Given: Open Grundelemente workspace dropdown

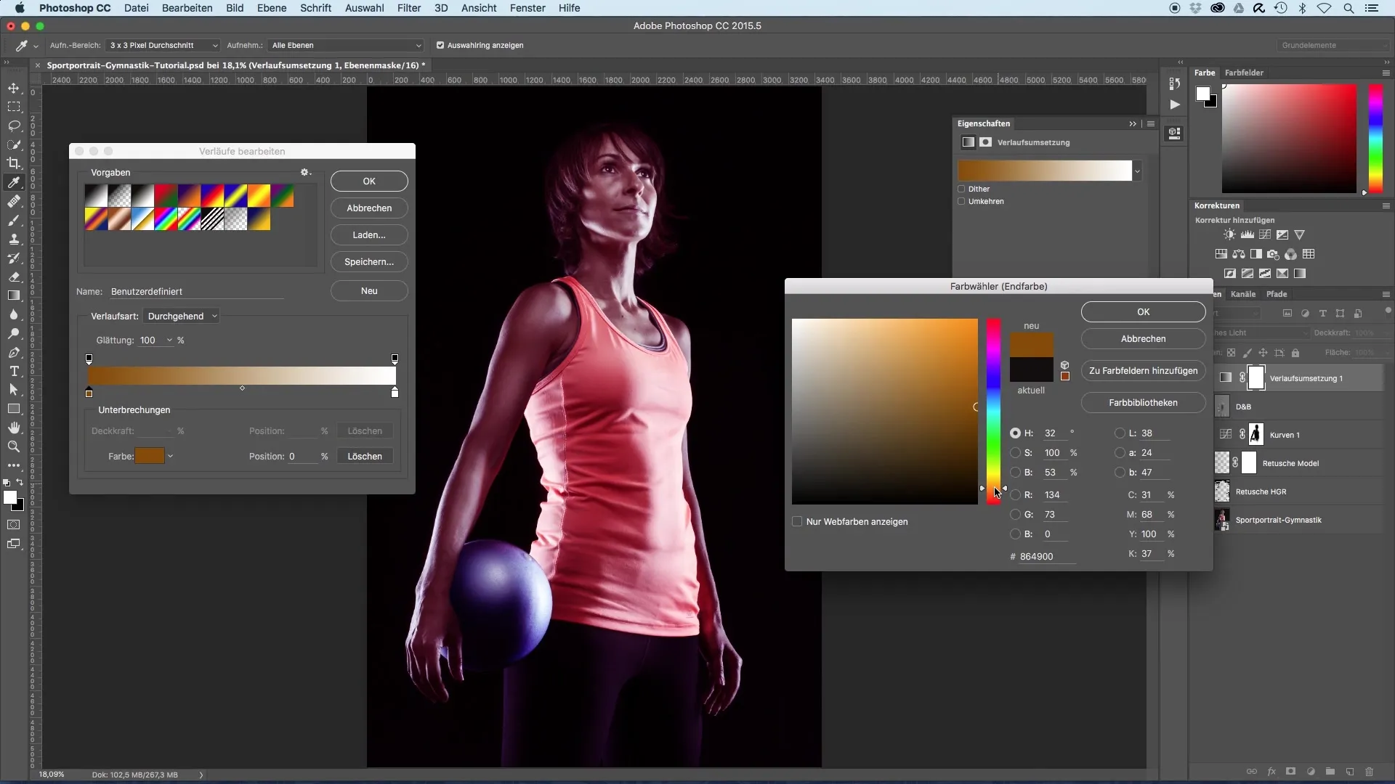Looking at the screenshot, I should tap(1333, 45).
